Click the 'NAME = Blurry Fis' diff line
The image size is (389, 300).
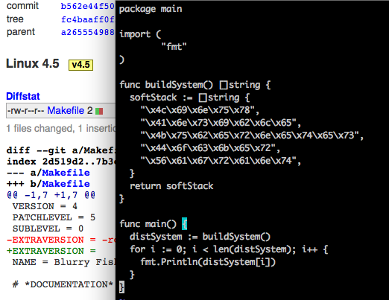click(64, 262)
